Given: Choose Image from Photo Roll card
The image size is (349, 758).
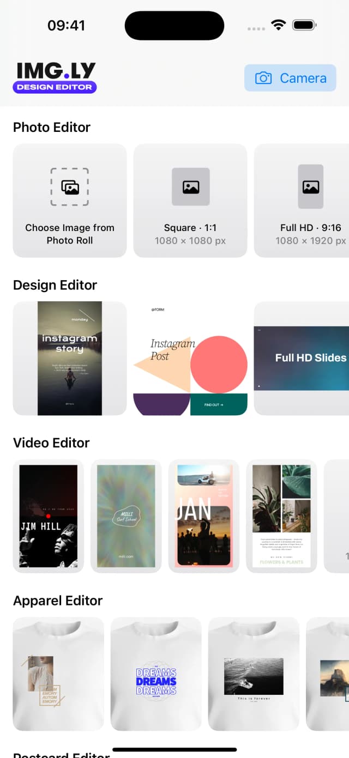Looking at the screenshot, I should click(70, 201).
